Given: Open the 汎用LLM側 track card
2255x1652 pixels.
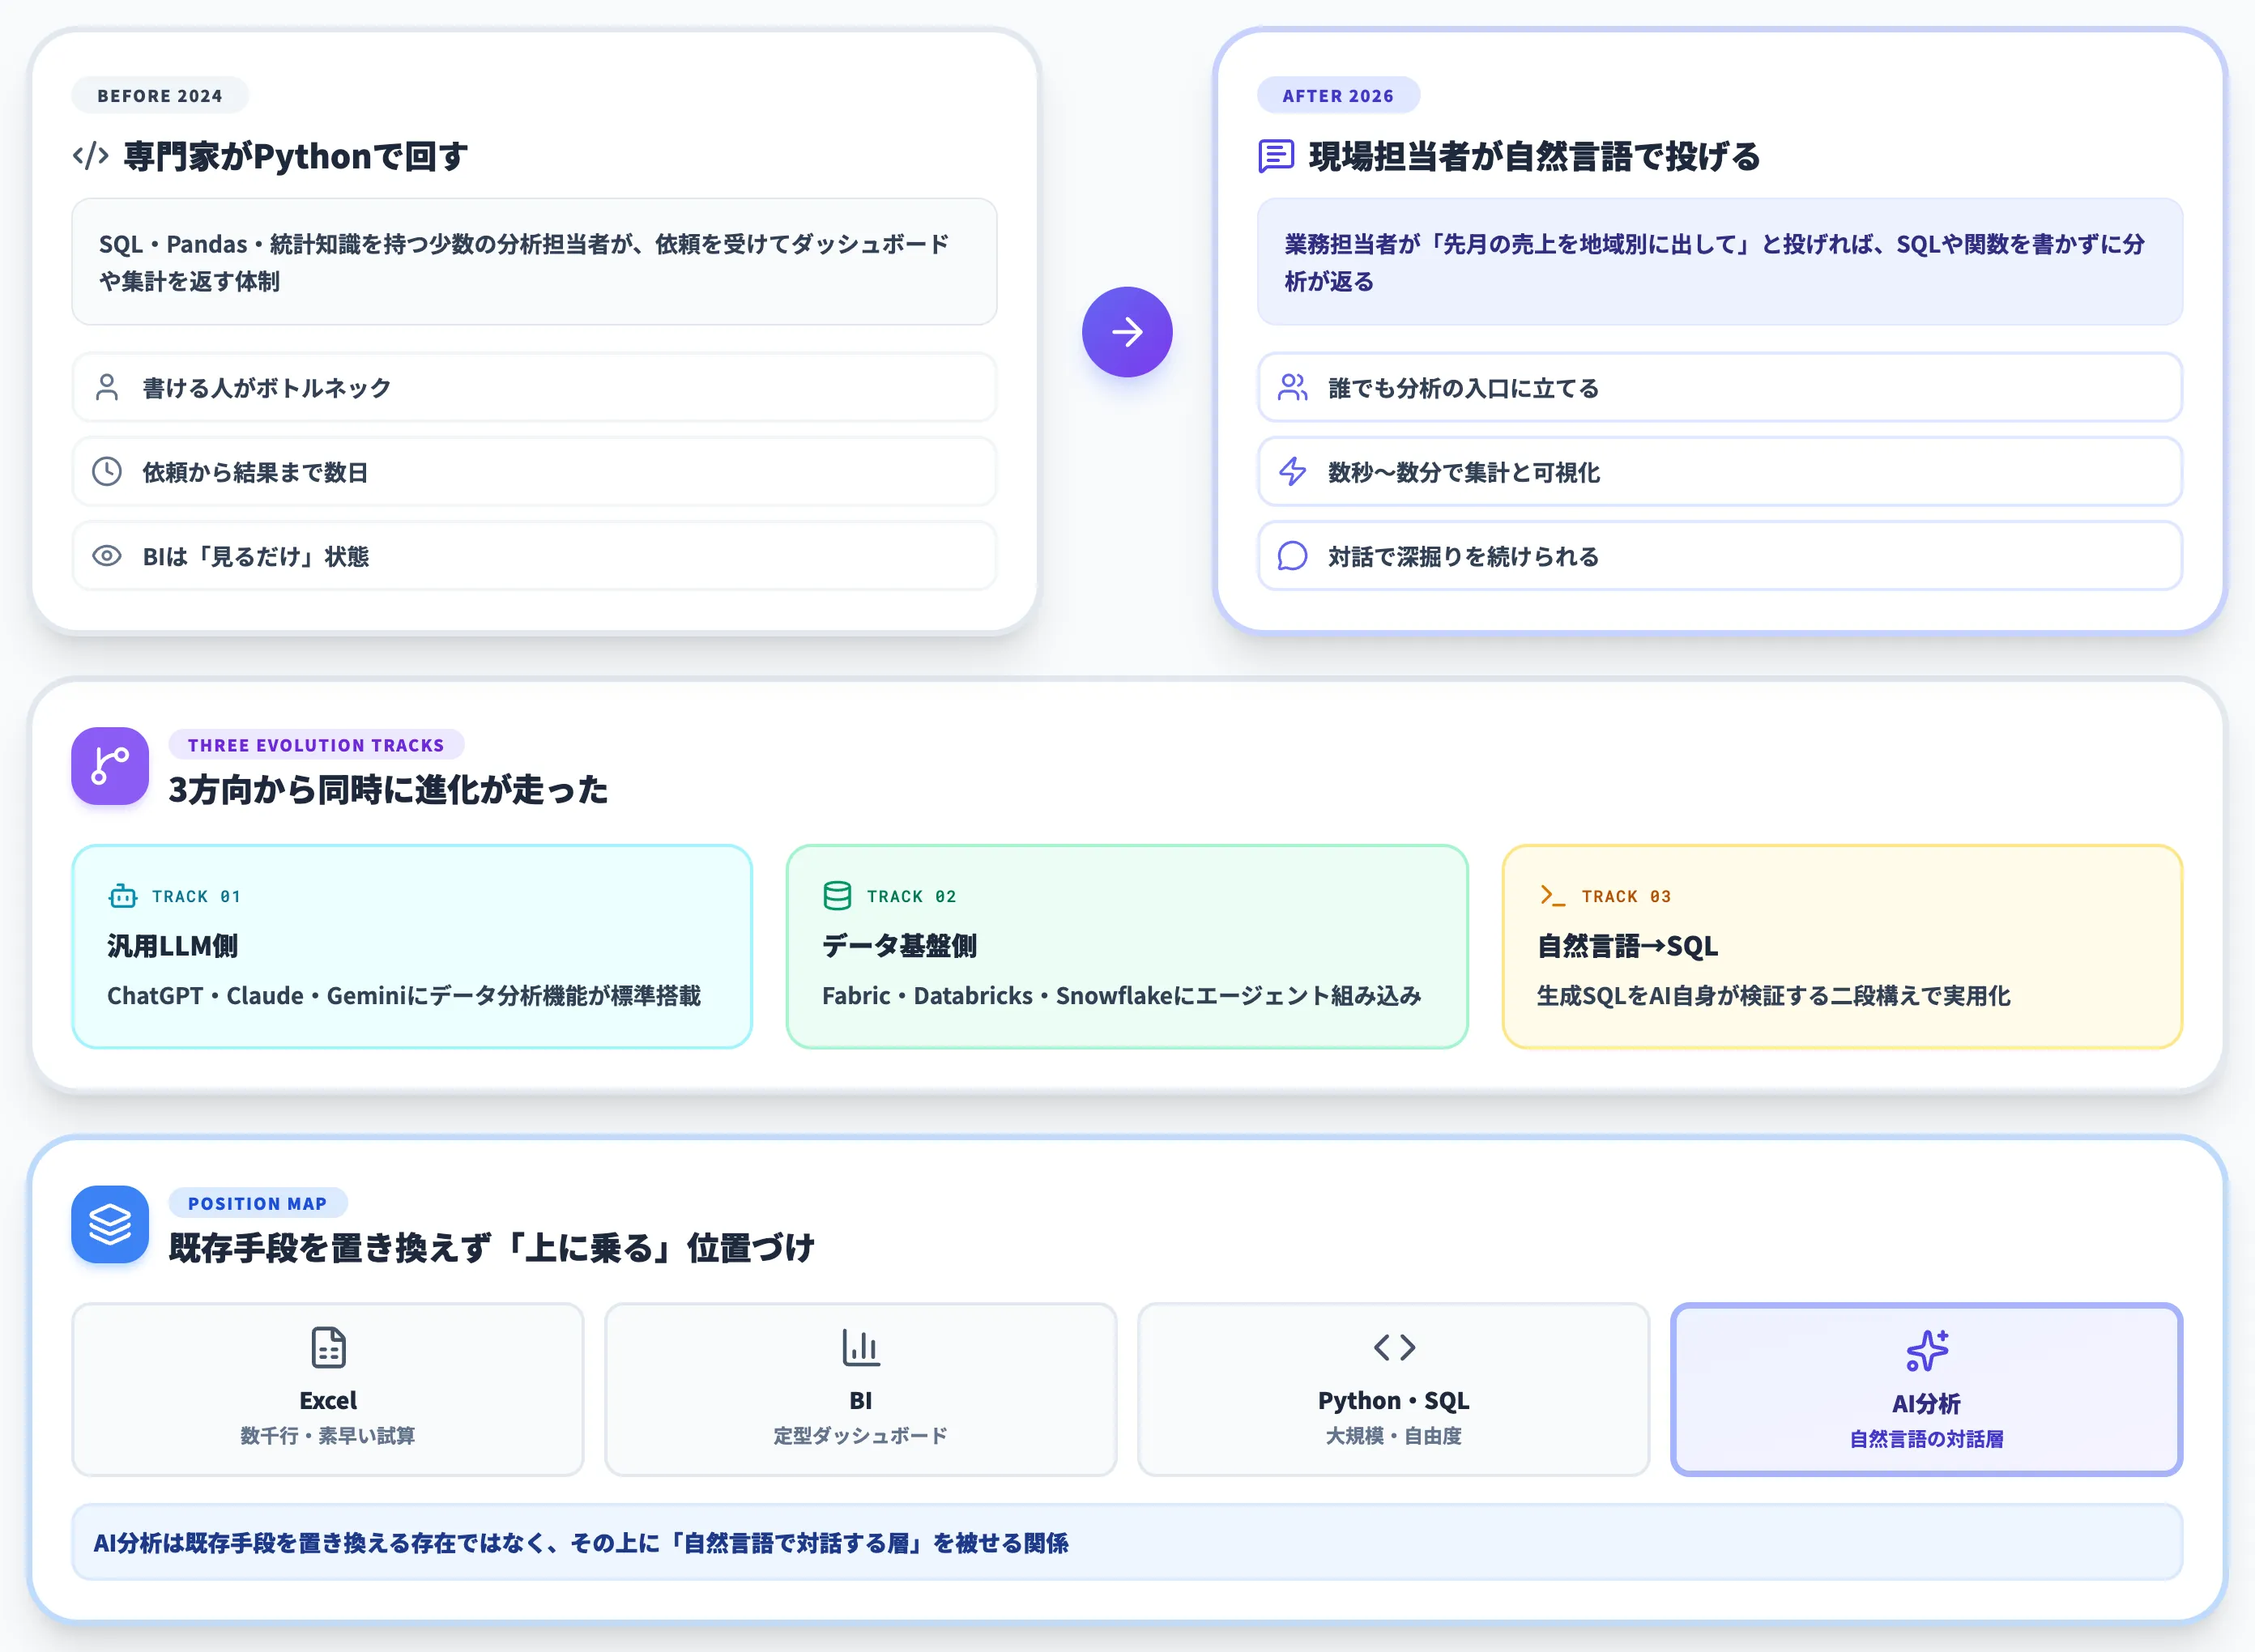Looking at the screenshot, I should tap(412, 946).
